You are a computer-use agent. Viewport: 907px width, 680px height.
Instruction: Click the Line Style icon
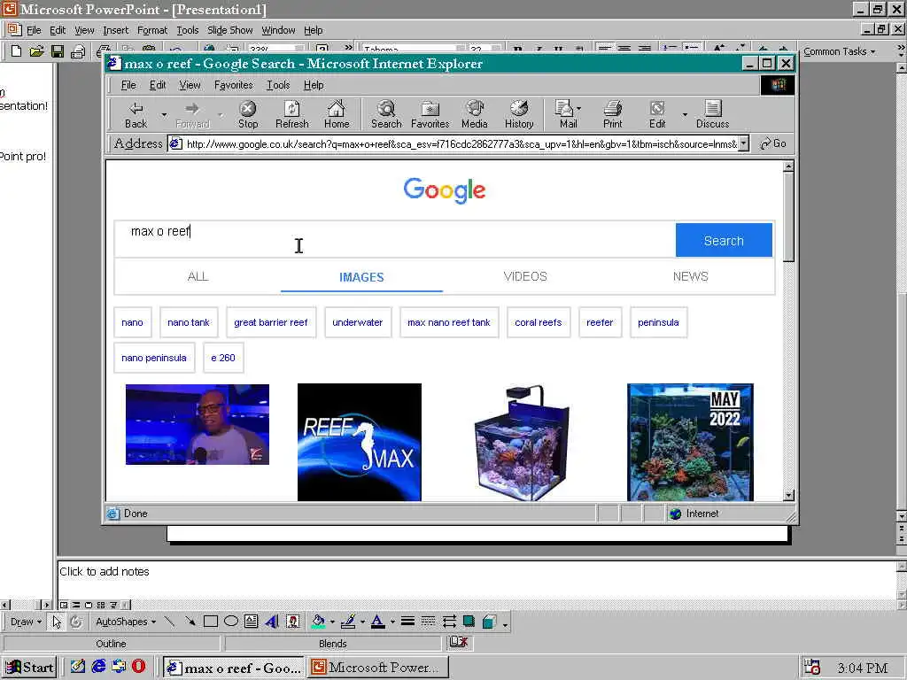[x=407, y=622]
